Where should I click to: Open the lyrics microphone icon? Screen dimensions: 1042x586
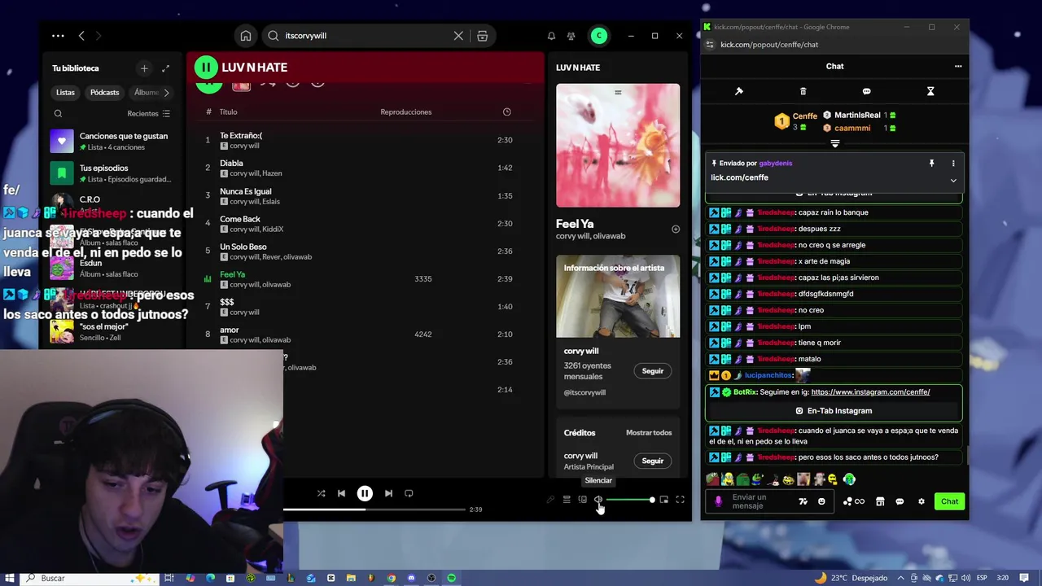pos(550,500)
